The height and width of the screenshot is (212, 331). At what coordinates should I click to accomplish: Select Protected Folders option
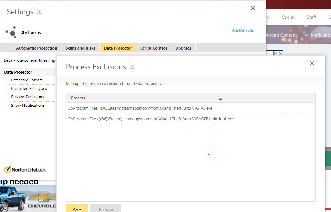27,80
